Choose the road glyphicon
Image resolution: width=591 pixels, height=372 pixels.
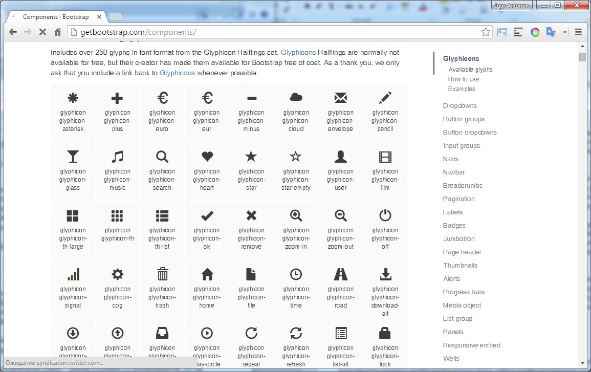(340, 274)
